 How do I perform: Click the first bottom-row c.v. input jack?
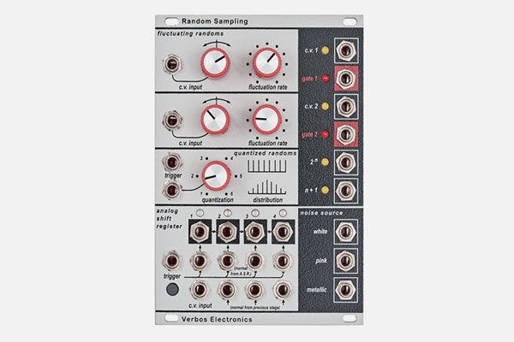(x=200, y=290)
